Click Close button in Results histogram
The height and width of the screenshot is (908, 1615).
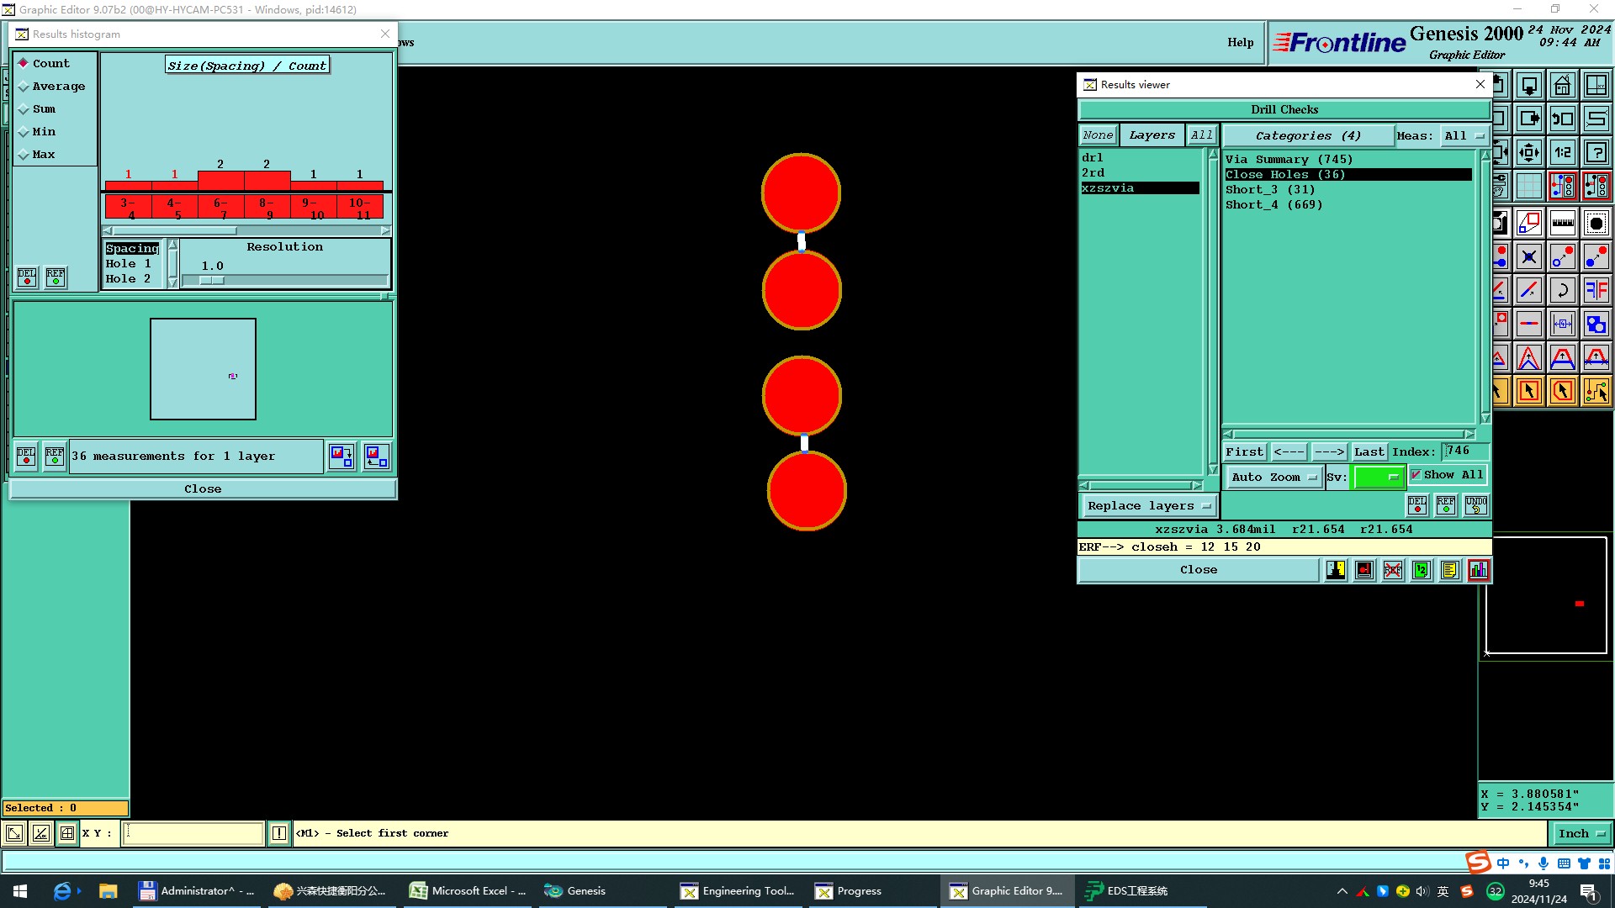click(203, 488)
